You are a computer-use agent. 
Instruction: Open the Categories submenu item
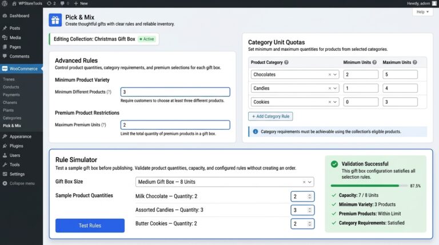coord(12,118)
